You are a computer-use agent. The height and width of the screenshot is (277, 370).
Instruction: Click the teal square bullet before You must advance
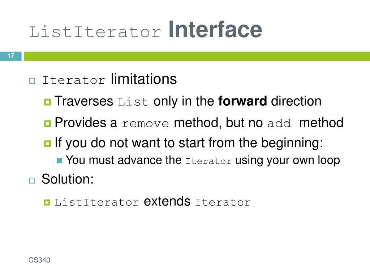[x=60, y=161]
